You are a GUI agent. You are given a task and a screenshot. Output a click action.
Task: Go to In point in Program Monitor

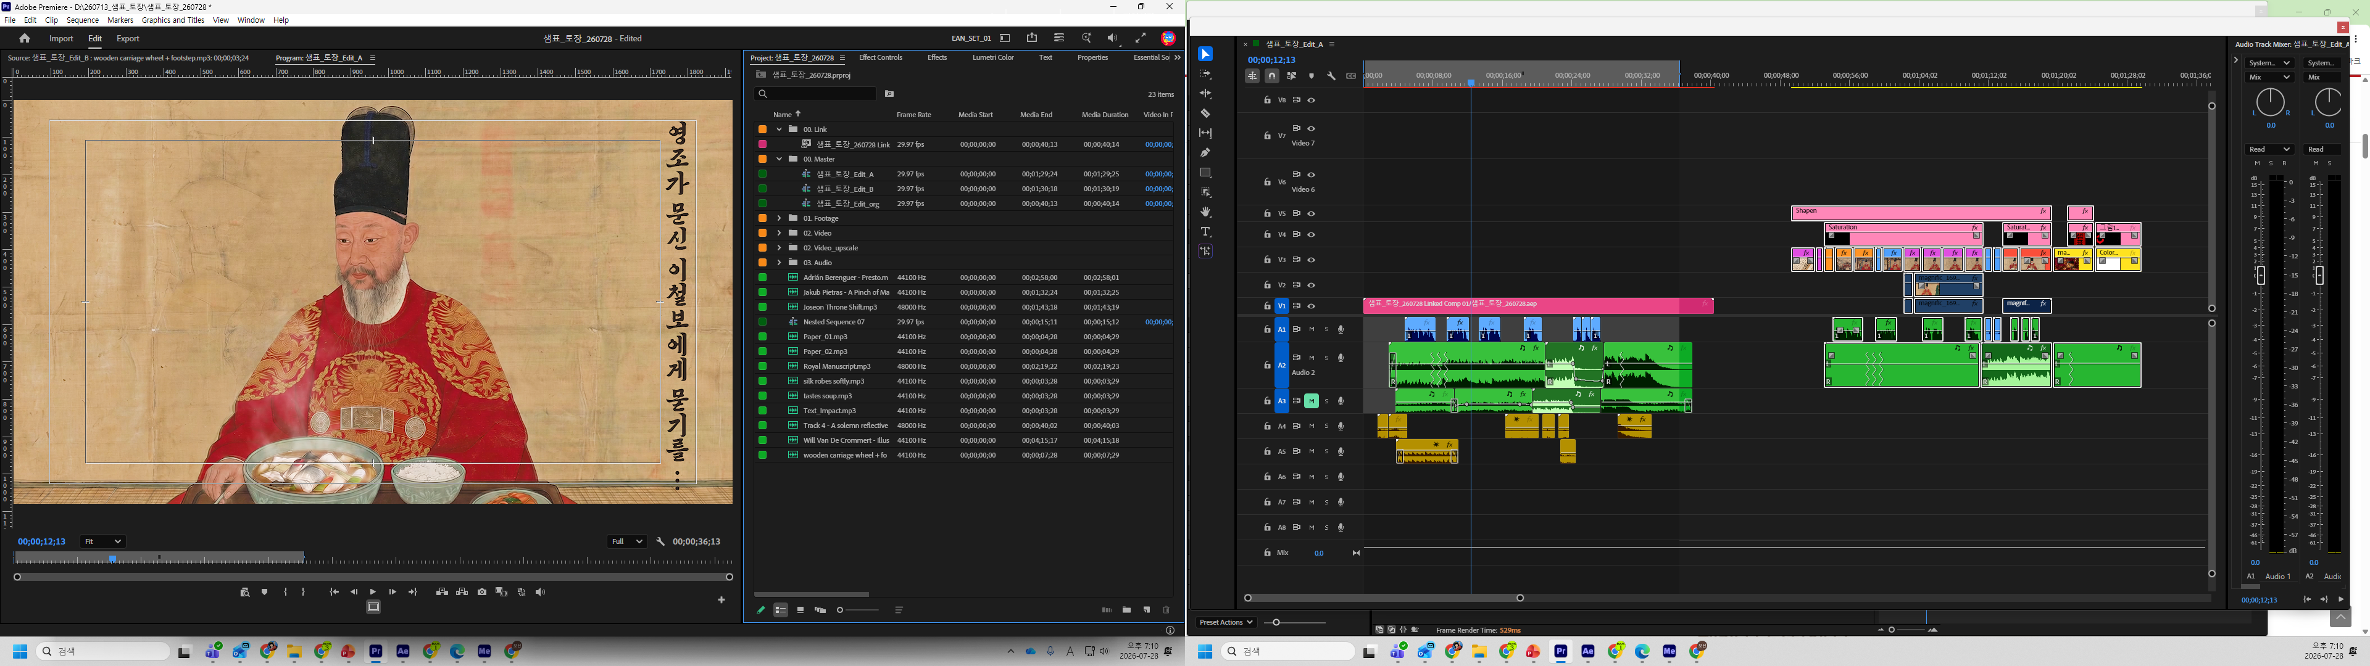pyautogui.click(x=334, y=593)
